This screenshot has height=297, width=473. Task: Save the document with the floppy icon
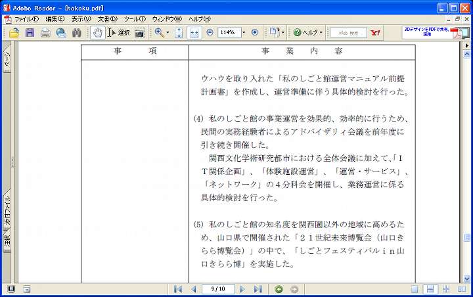pos(30,32)
